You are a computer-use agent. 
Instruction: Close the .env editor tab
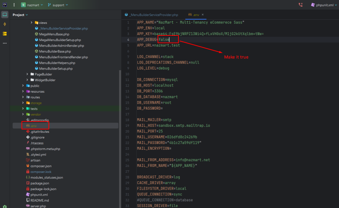point(203,15)
